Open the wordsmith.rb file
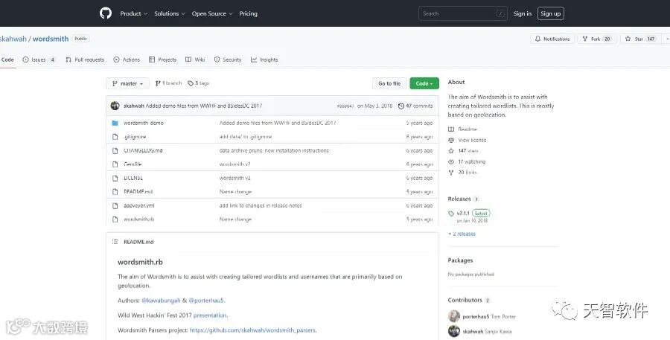Screen dimensions: 670x340 point(139,219)
